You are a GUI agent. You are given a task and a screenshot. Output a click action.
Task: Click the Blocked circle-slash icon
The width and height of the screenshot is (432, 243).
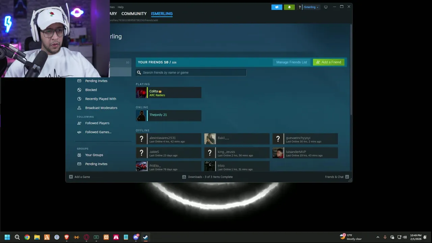coord(79,90)
